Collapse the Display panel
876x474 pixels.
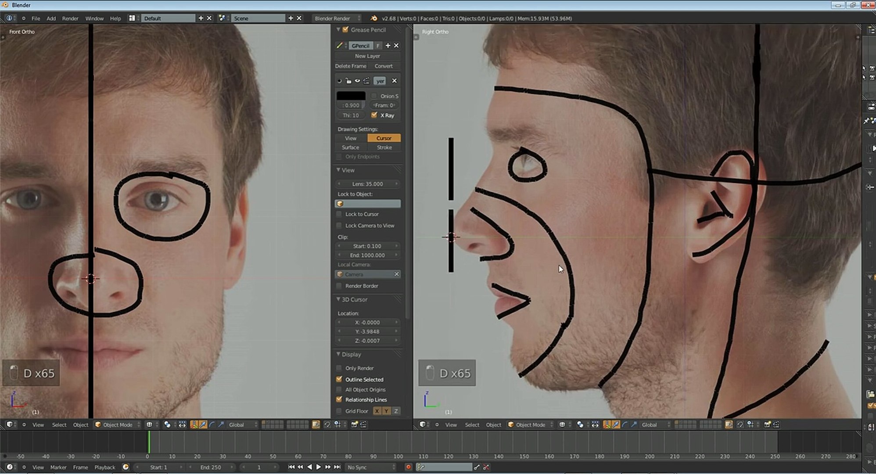click(x=338, y=354)
